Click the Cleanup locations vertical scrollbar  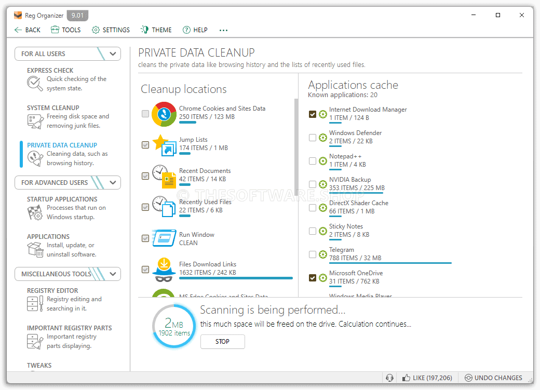296,147
